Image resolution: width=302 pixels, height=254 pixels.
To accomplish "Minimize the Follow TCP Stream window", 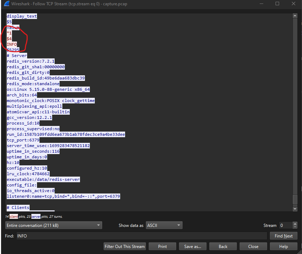I will (261, 4).
